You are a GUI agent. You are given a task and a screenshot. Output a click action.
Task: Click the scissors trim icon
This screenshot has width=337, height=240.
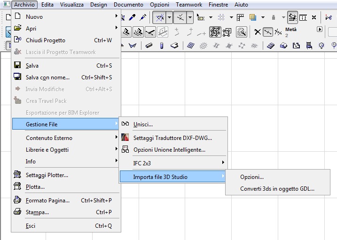coord(329,17)
